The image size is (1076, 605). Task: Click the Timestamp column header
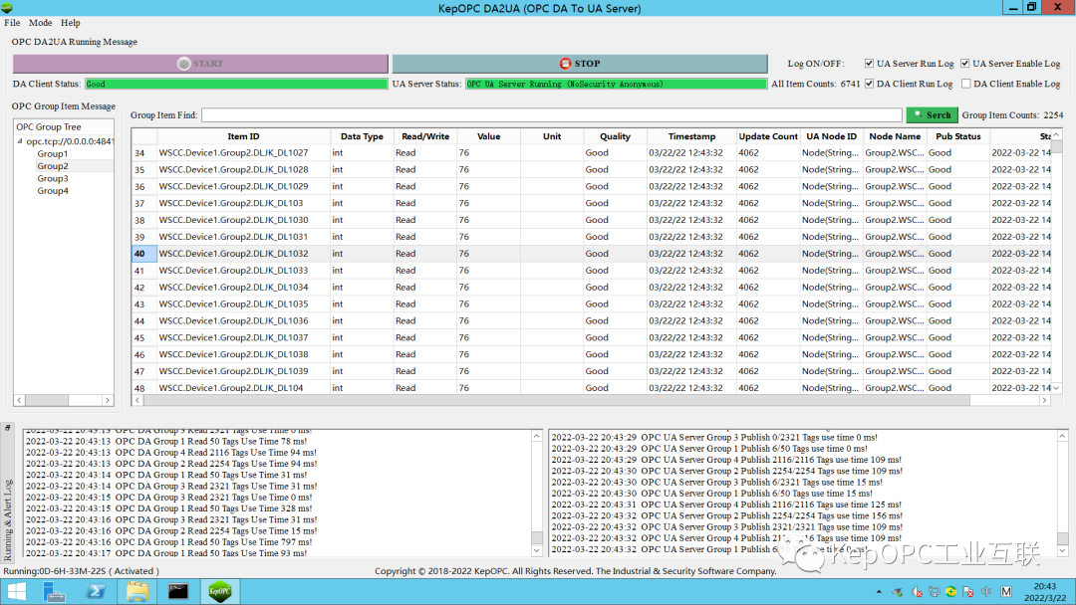pos(691,136)
